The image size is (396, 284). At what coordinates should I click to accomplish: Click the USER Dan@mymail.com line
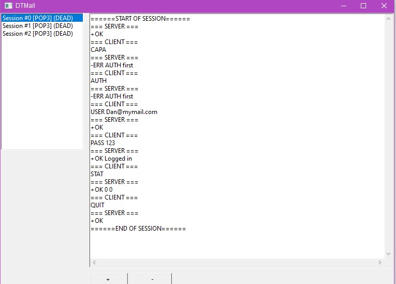point(124,112)
